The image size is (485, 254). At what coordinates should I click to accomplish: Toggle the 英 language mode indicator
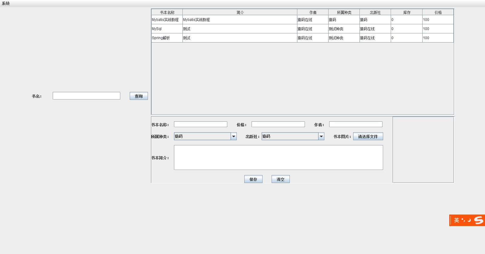[457, 220]
